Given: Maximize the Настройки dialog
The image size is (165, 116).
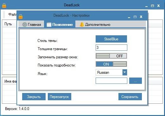Looking at the screenshot, I should pyautogui.click(x=135, y=17).
